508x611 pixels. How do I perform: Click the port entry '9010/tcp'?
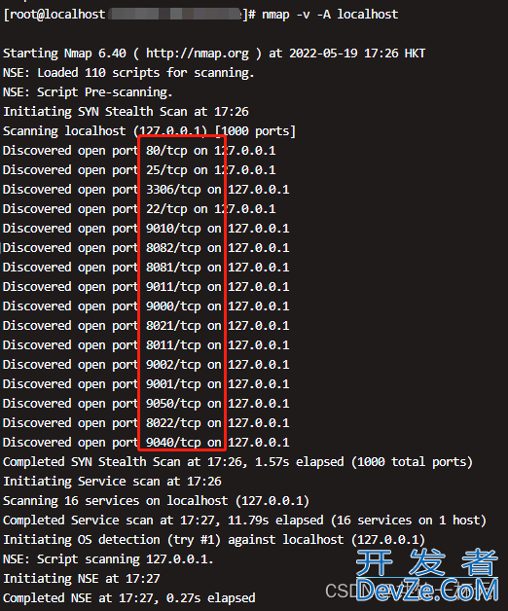(x=173, y=229)
